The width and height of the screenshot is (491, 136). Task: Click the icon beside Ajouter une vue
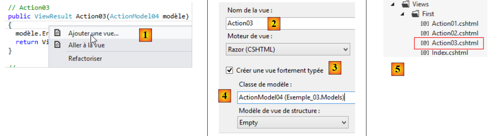point(57,33)
